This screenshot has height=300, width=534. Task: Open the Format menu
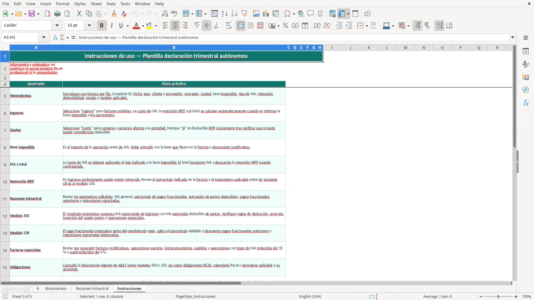pyautogui.click(x=62, y=4)
